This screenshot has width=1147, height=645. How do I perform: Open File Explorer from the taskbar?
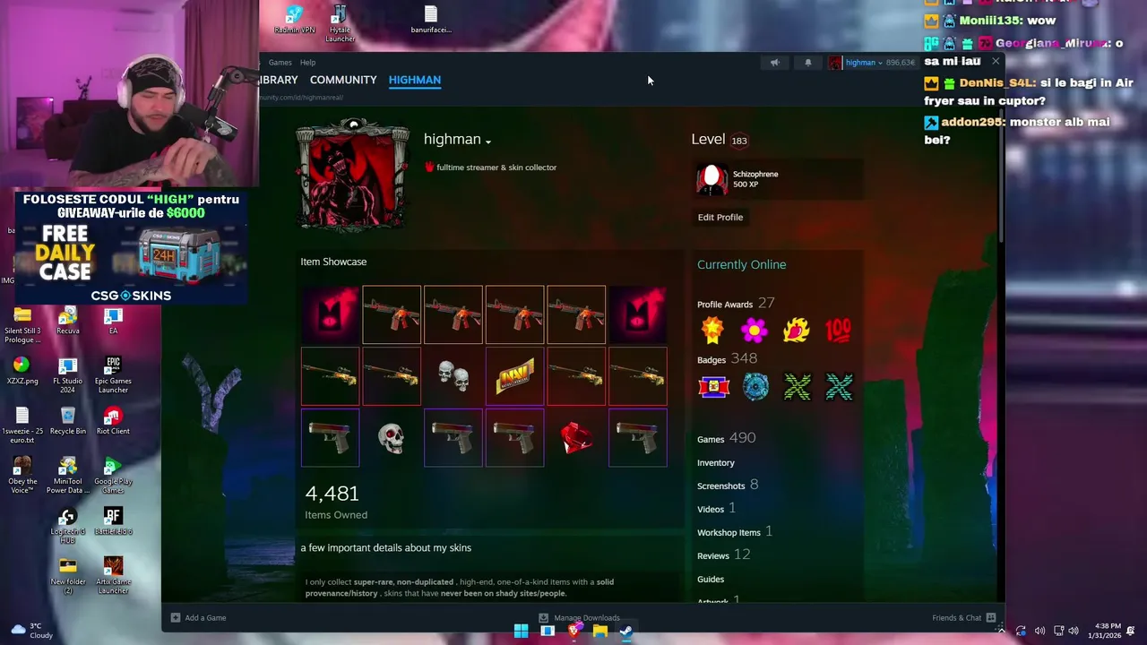pyautogui.click(x=599, y=631)
